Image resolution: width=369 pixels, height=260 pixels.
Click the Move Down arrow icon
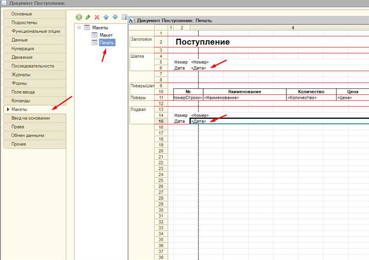click(x=115, y=17)
